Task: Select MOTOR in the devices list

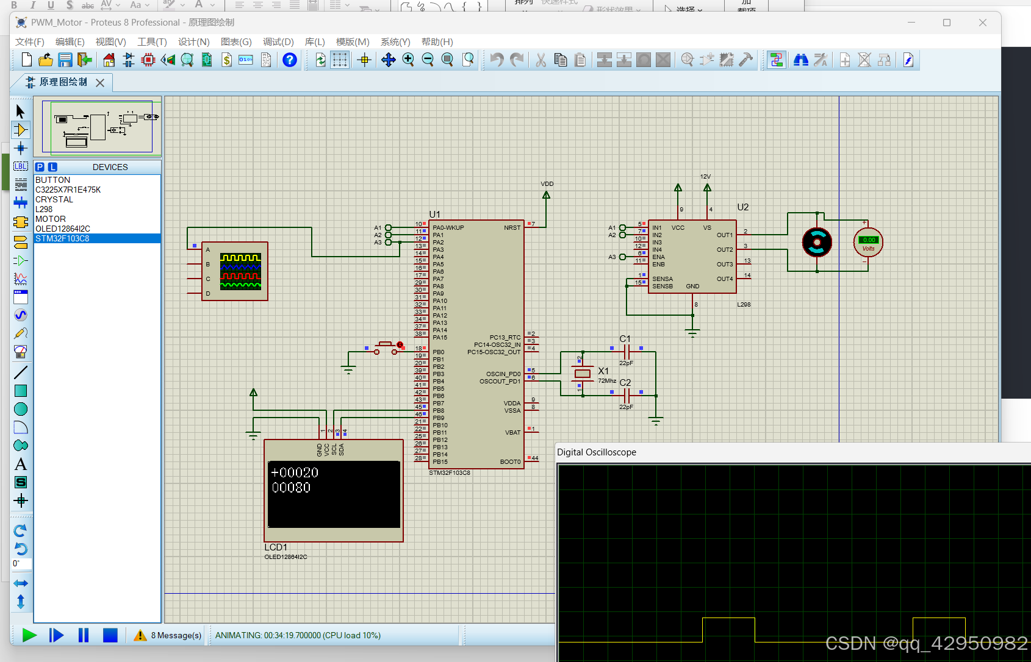Action: pos(51,219)
